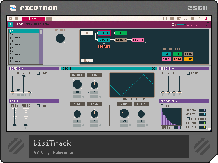Screen dimensions: 218x163
Task: Select instrument row "3: ---"
Action: (24, 41)
